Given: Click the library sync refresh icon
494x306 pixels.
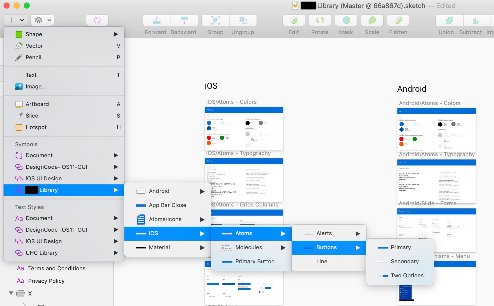Looking at the screenshot, I should (x=97, y=20).
